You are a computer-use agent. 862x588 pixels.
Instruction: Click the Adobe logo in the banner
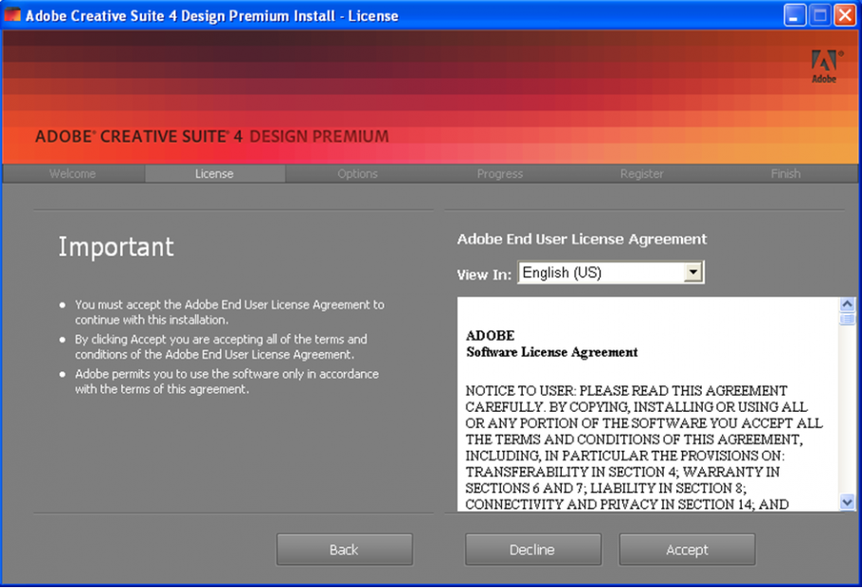tap(825, 66)
